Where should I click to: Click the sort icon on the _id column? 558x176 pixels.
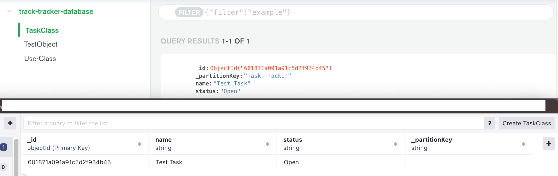(139, 144)
